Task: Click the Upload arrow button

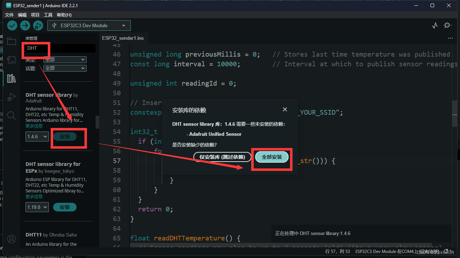Action: (x=25, y=25)
